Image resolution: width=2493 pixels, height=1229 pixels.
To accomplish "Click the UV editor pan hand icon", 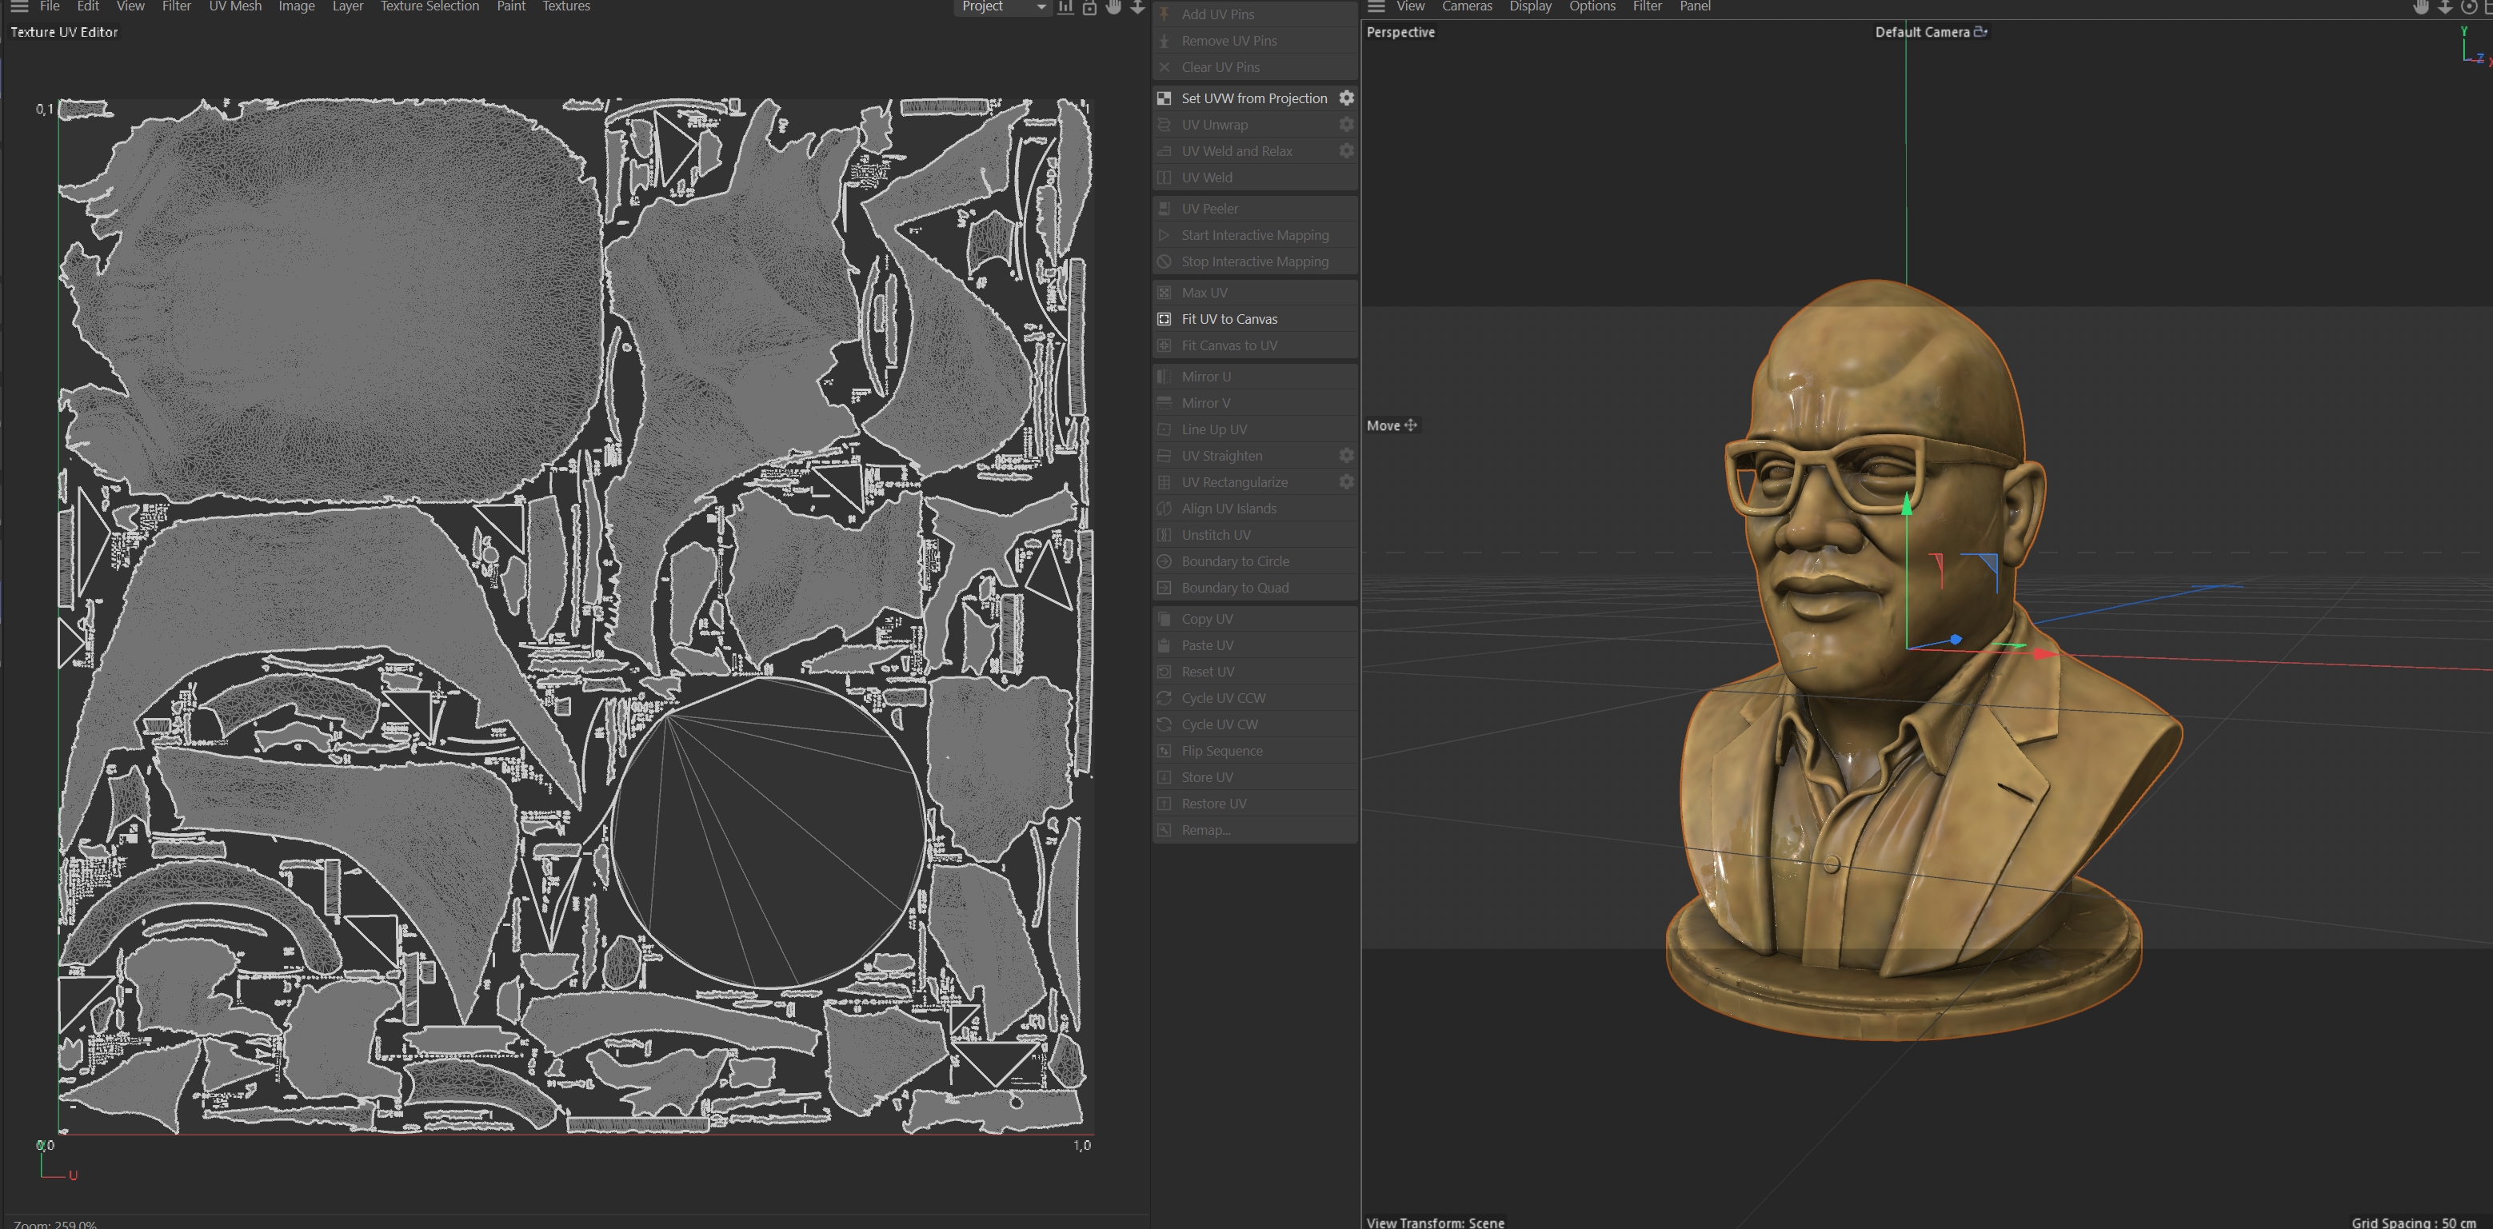I will pos(1114,6).
